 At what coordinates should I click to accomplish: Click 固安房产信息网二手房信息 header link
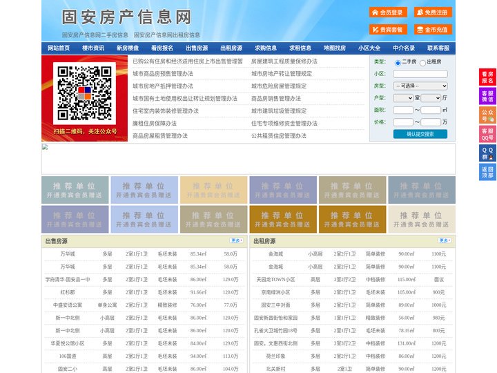click(95, 35)
